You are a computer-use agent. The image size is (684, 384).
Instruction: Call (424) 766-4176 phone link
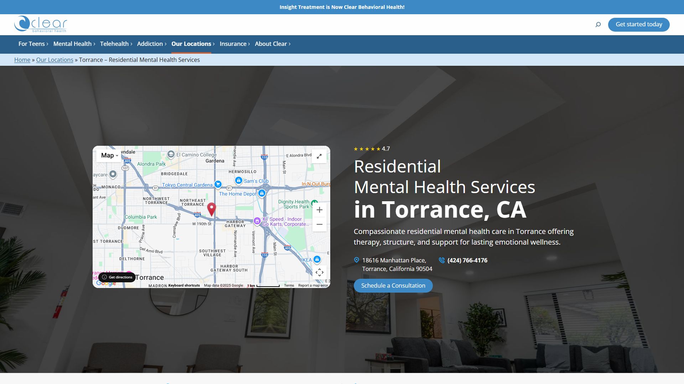(x=467, y=260)
